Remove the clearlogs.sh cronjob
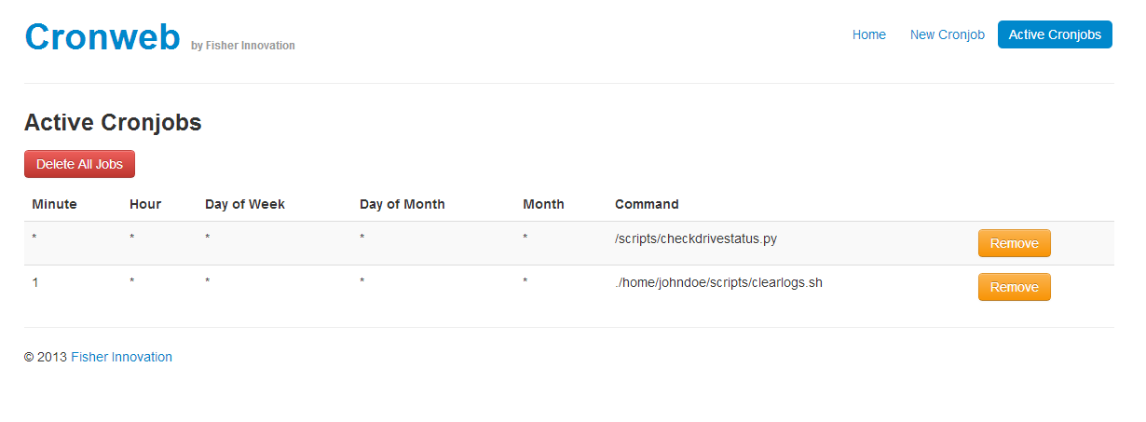This screenshot has width=1146, height=422. click(x=1014, y=287)
